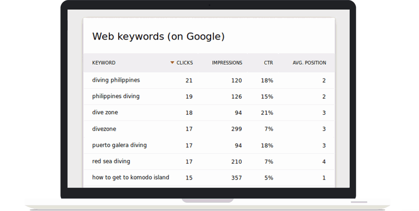Click CTR value 21%

pyautogui.click(x=267, y=113)
